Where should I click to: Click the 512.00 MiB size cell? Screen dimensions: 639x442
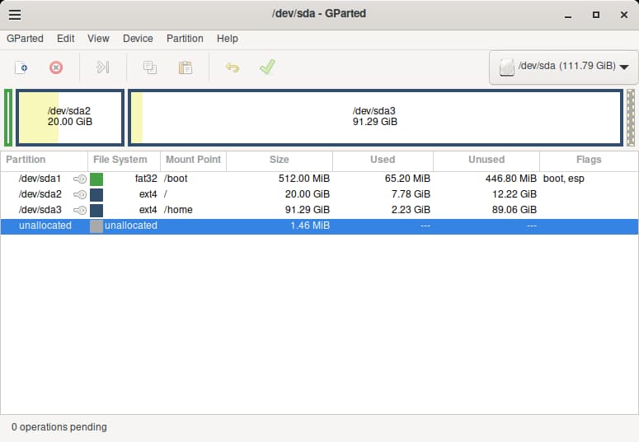(x=304, y=179)
